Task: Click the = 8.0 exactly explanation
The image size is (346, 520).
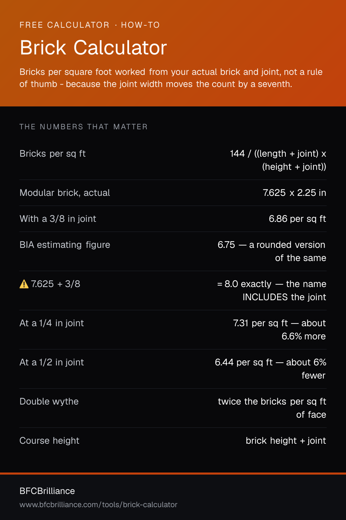Action: 272,291
